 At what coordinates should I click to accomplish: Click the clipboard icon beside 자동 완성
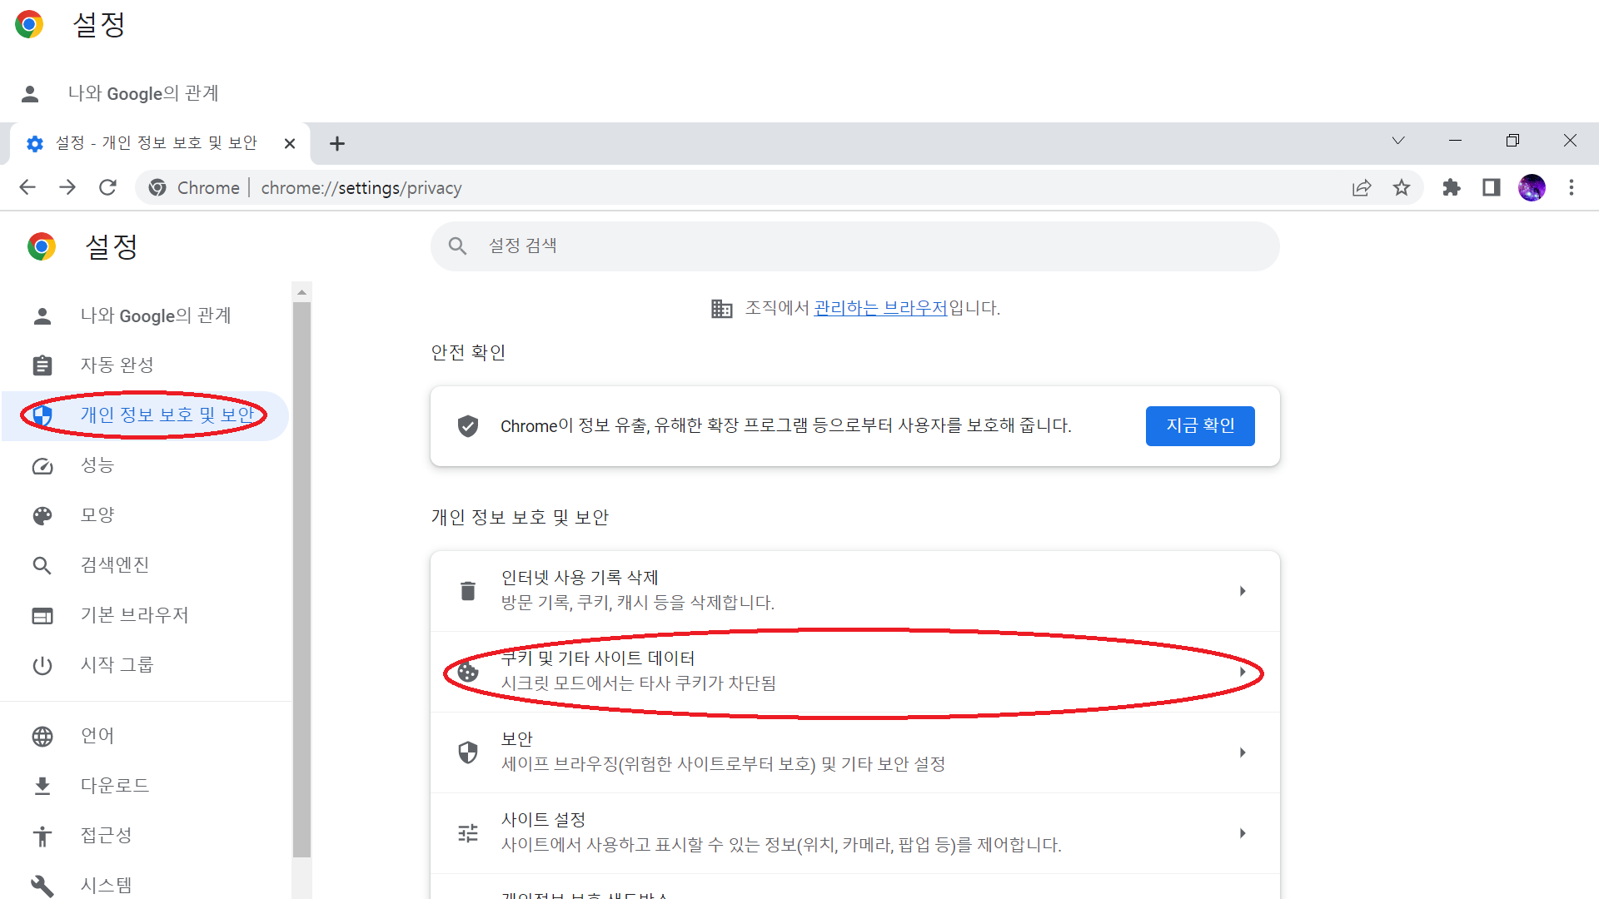42,365
